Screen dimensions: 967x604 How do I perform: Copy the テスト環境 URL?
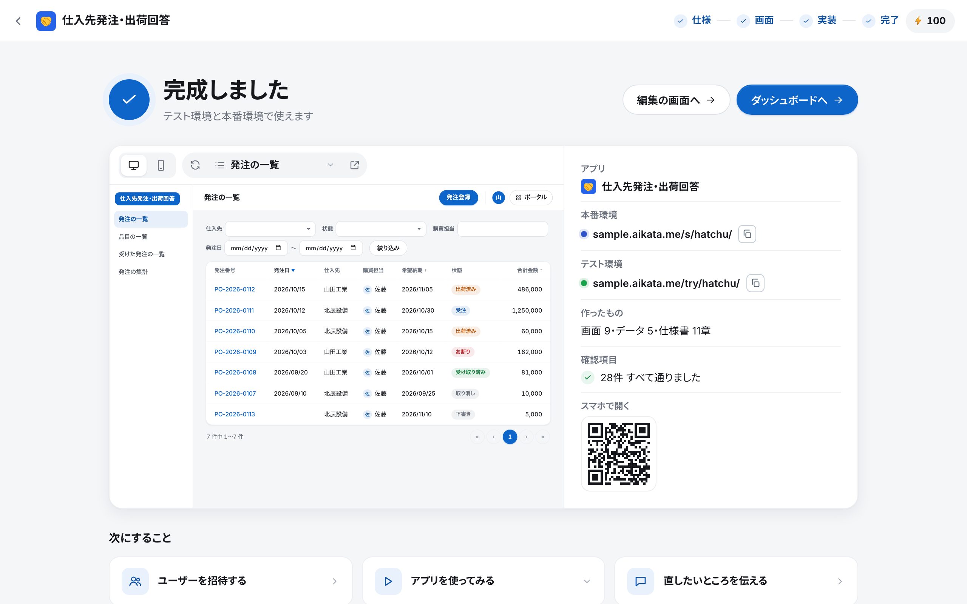coord(755,283)
